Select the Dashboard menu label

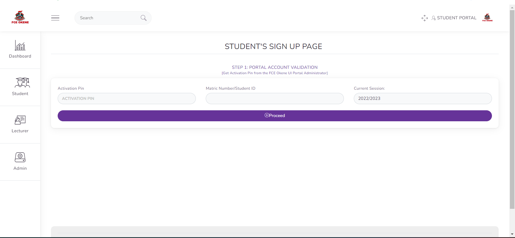(20, 56)
